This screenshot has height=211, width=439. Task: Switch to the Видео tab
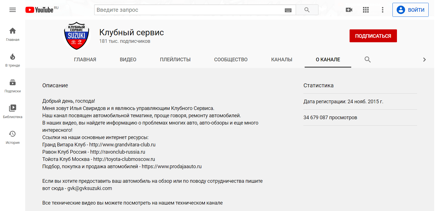pos(128,60)
